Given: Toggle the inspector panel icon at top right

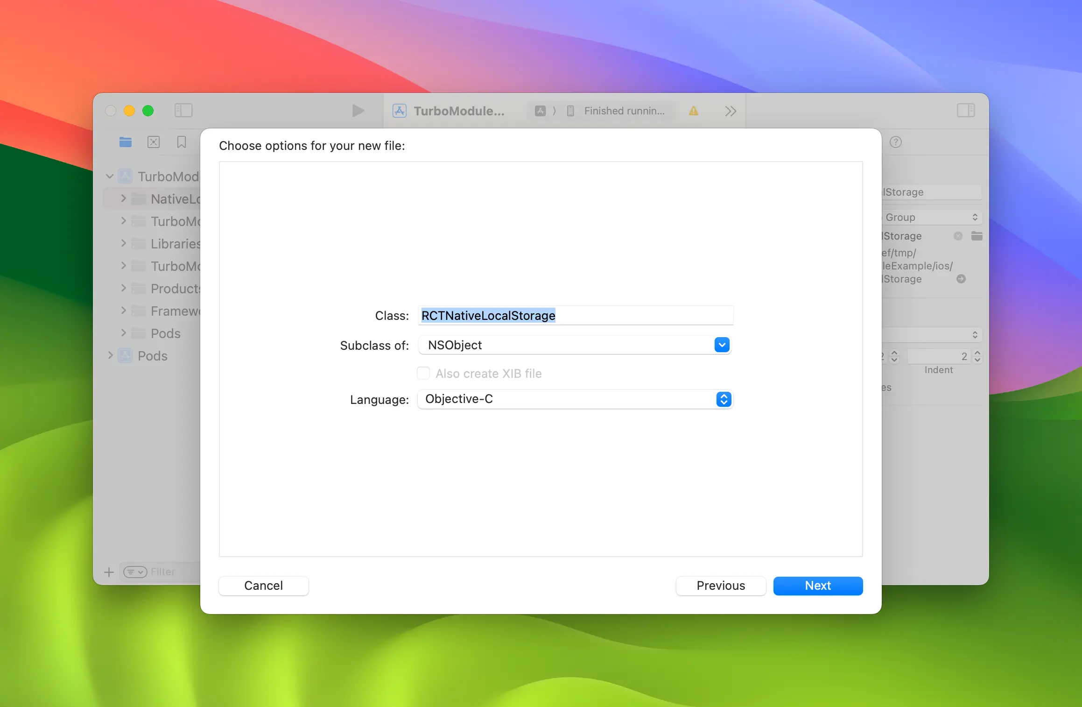Looking at the screenshot, I should [x=966, y=111].
